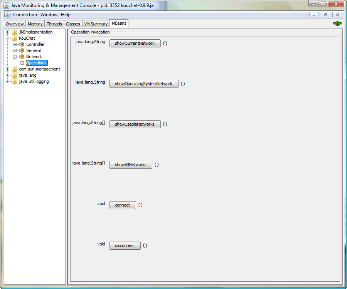The image size is (347, 289).
Task: Click the Java icon beside Connection menu
Action: (7, 15)
